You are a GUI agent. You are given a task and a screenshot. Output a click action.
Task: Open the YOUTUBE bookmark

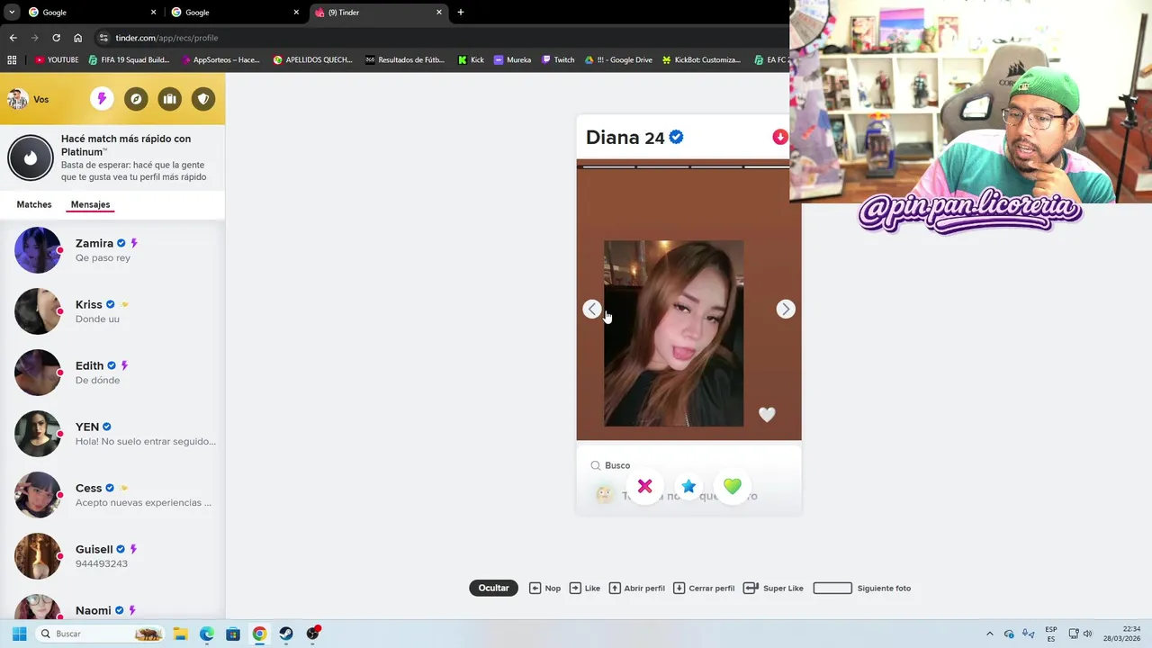[x=57, y=60]
